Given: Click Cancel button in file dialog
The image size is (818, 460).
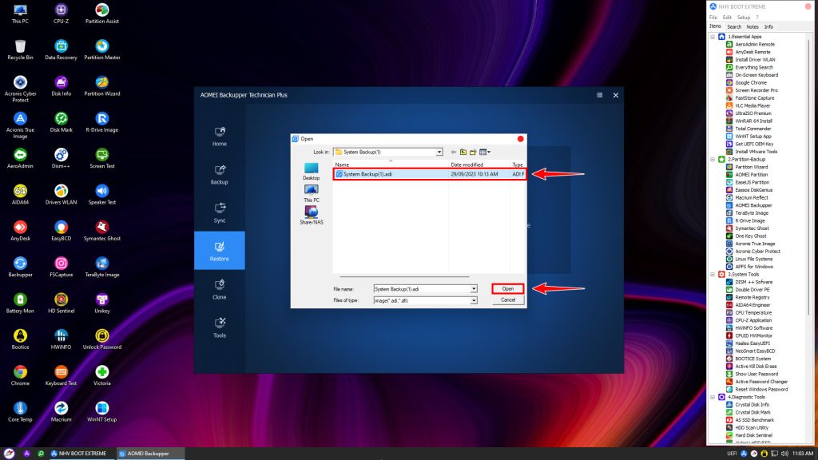Looking at the screenshot, I should (507, 300).
